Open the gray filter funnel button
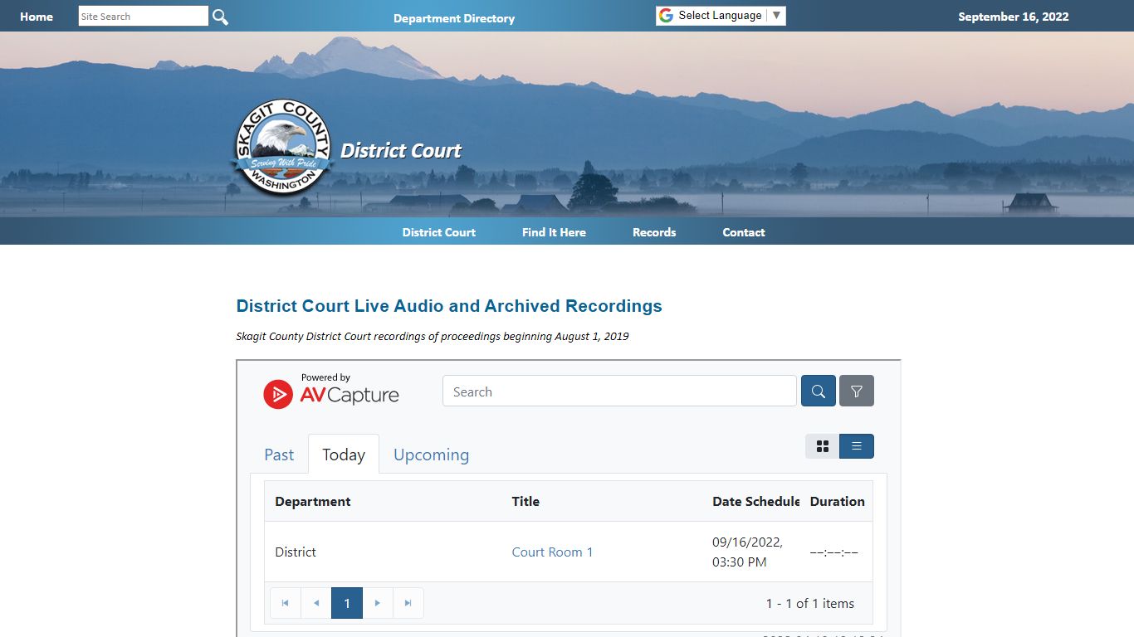The image size is (1134, 637). pyautogui.click(x=857, y=391)
